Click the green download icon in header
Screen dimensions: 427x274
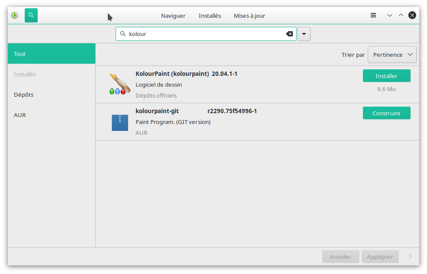[x=15, y=16]
